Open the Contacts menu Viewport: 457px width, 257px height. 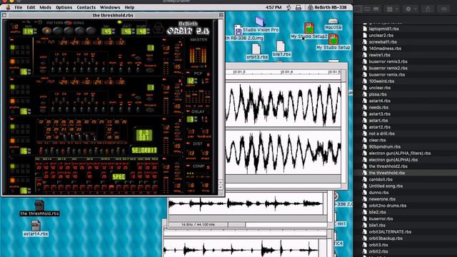click(x=86, y=7)
